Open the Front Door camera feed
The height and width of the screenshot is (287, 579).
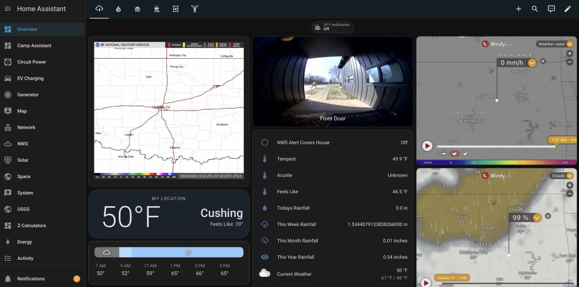pos(332,82)
